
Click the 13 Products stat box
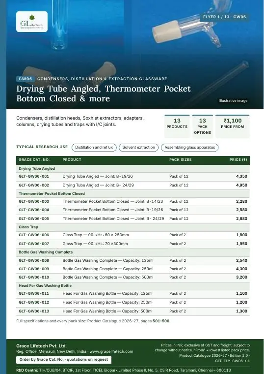(177, 126)
